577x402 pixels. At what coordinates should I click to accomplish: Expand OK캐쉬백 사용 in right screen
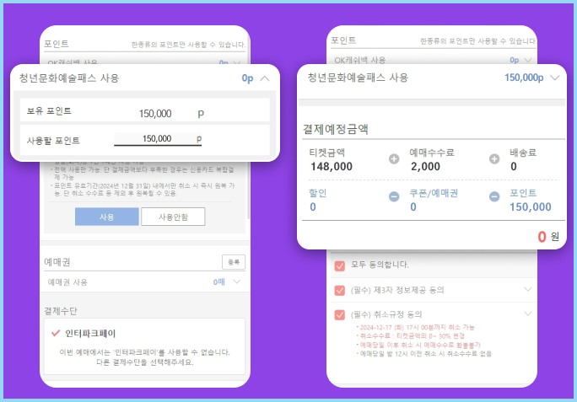click(528, 60)
